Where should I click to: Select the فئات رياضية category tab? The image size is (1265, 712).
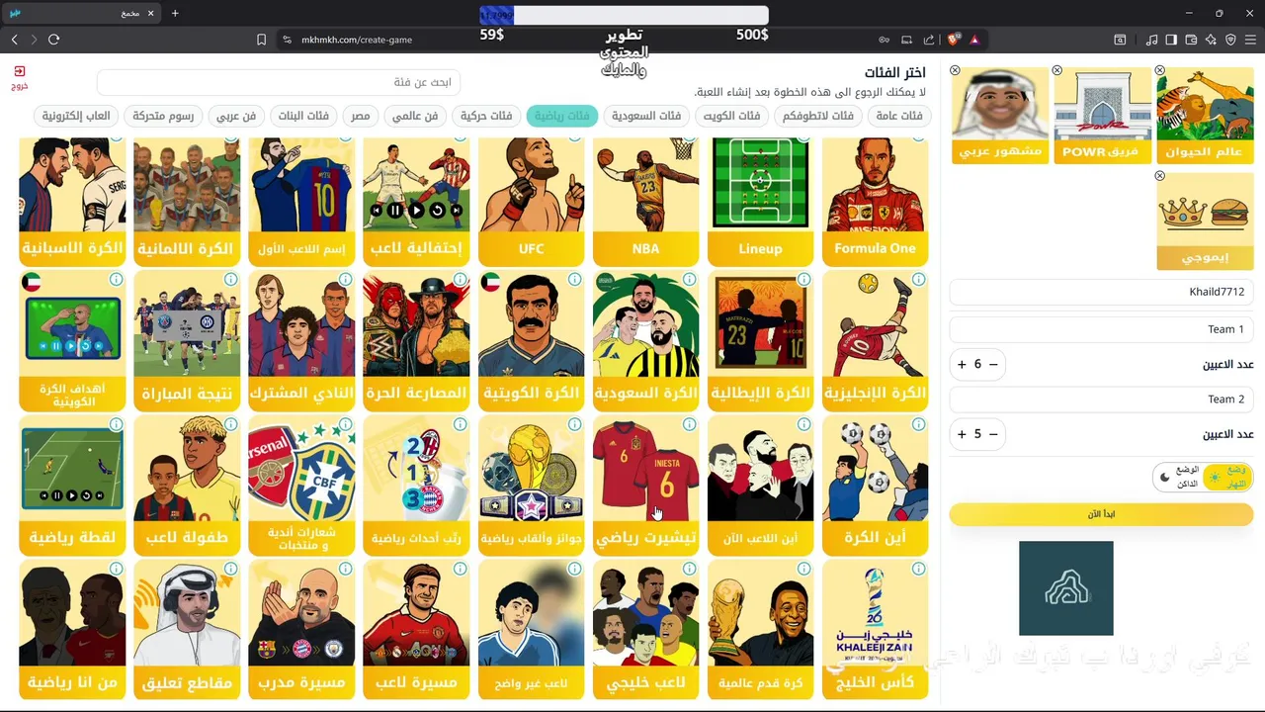tap(562, 116)
